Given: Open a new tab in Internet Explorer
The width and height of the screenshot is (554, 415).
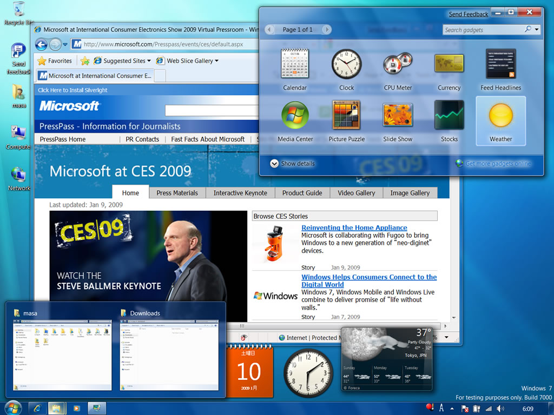Looking at the screenshot, I should (160, 76).
